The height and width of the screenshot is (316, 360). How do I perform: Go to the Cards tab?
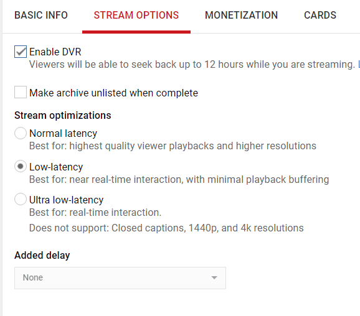coord(320,16)
